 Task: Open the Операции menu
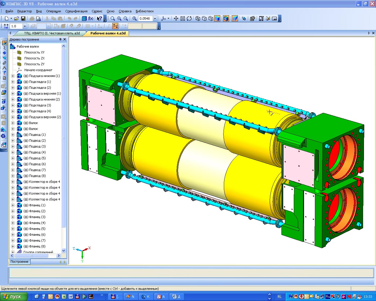53,11
